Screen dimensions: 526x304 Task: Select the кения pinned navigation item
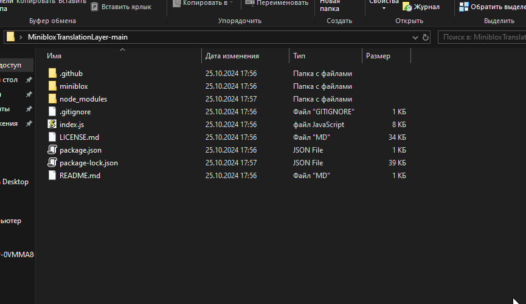click(9, 123)
